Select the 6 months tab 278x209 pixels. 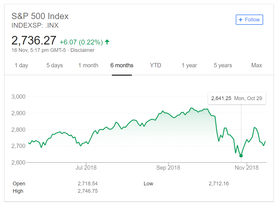[x=122, y=65]
